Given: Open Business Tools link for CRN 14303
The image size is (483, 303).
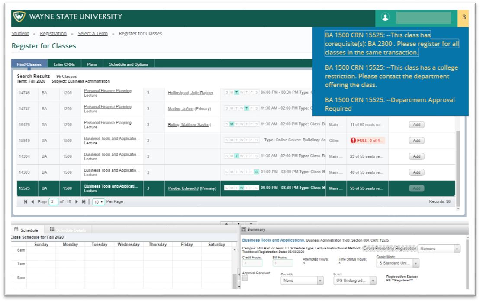Looking at the screenshot, I should [x=110, y=170].
